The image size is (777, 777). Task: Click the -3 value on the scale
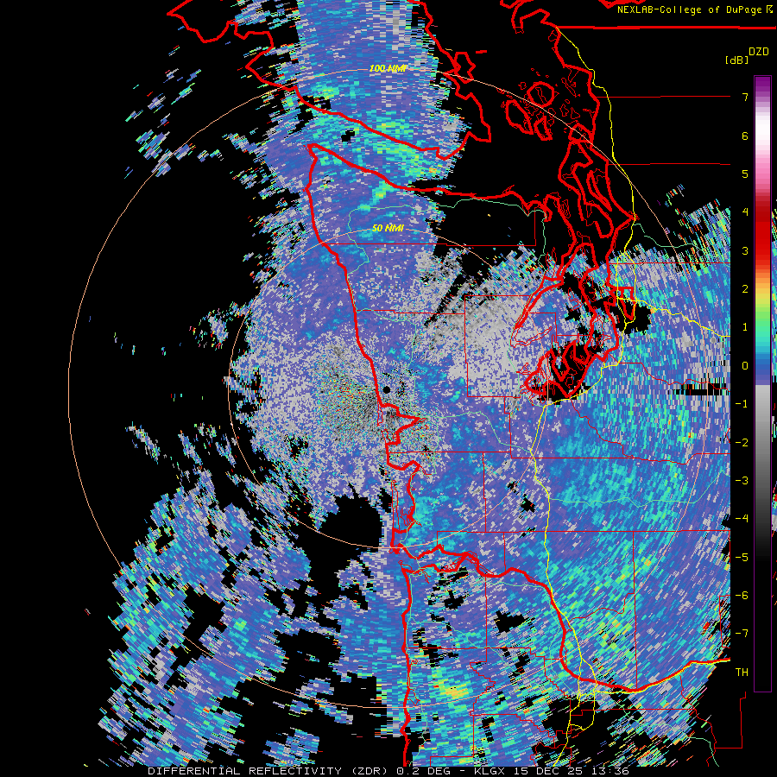(742, 481)
